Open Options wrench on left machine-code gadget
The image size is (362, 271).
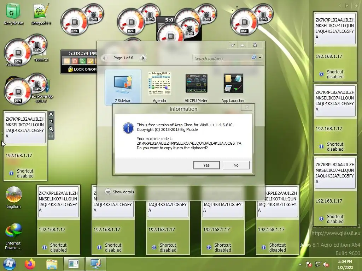pyautogui.click(x=51, y=129)
